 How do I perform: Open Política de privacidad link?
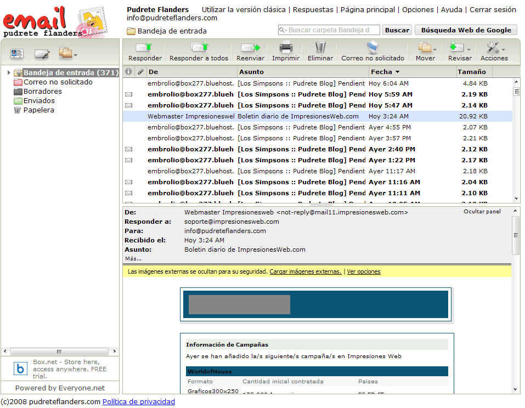pos(139,401)
